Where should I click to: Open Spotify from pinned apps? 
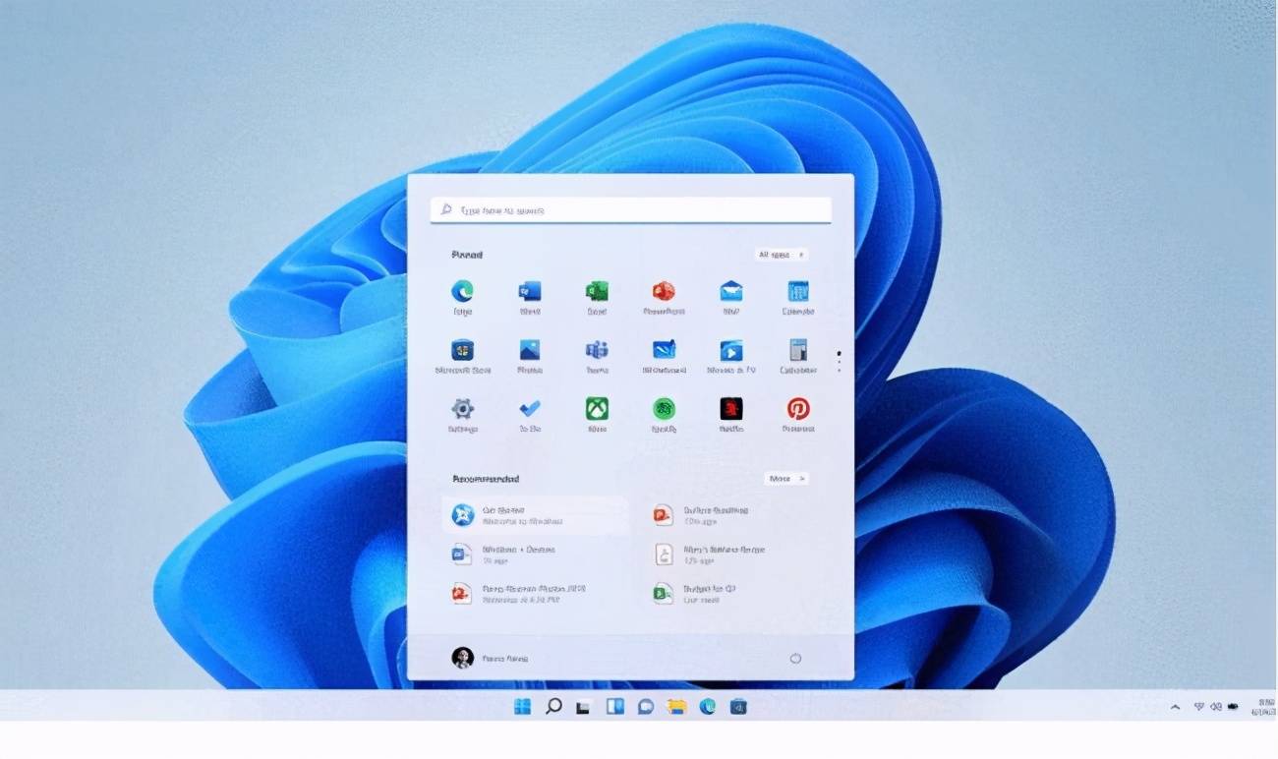[664, 409]
